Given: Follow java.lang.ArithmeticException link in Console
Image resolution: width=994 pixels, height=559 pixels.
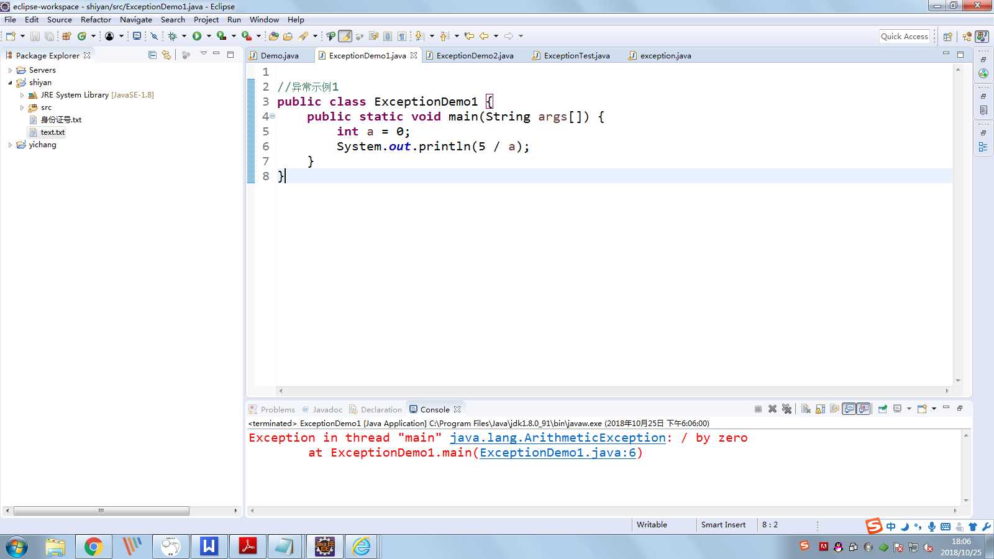Looking at the screenshot, I should coord(558,437).
